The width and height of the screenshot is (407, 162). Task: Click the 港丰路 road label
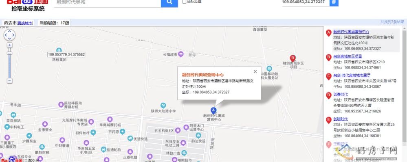click(x=15, y=105)
